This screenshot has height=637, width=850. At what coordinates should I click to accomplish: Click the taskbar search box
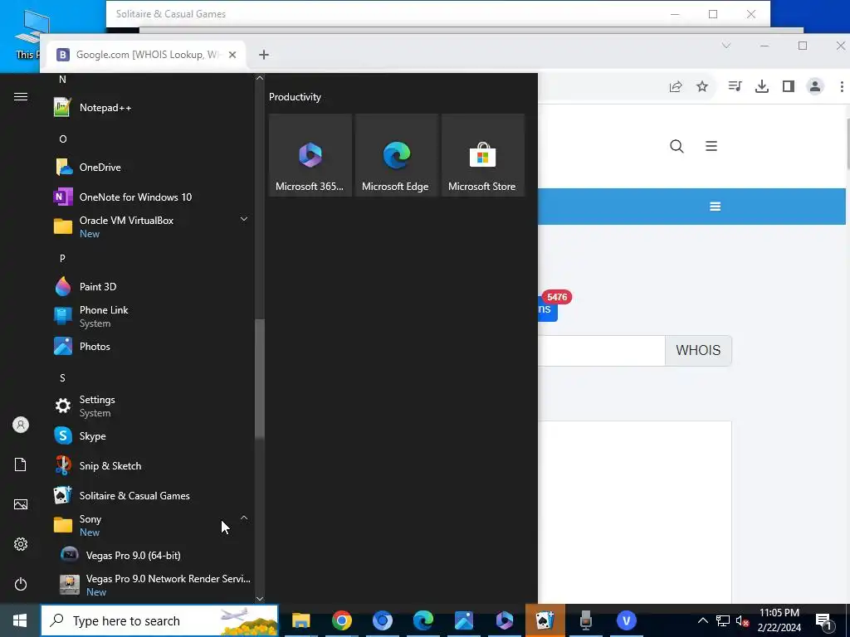[159, 620]
